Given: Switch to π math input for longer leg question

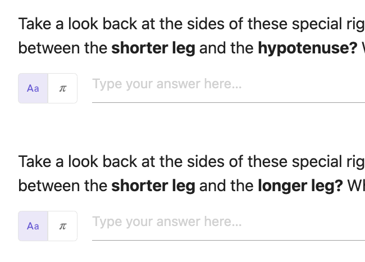Looking at the screenshot, I should (x=63, y=226).
